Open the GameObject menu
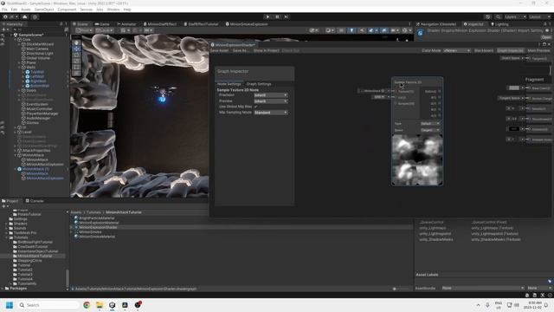554x312 pixels. pos(44,10)
